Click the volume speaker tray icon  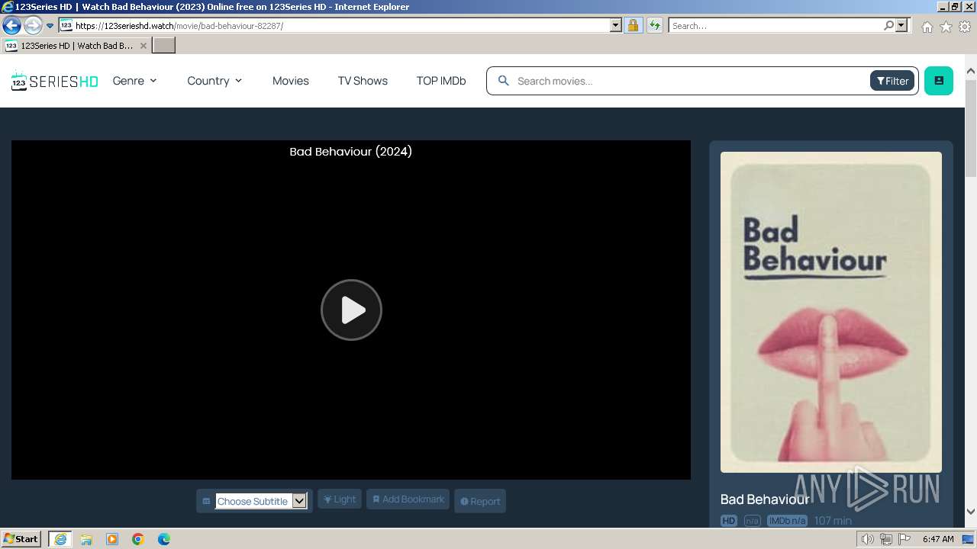[868, 539]
